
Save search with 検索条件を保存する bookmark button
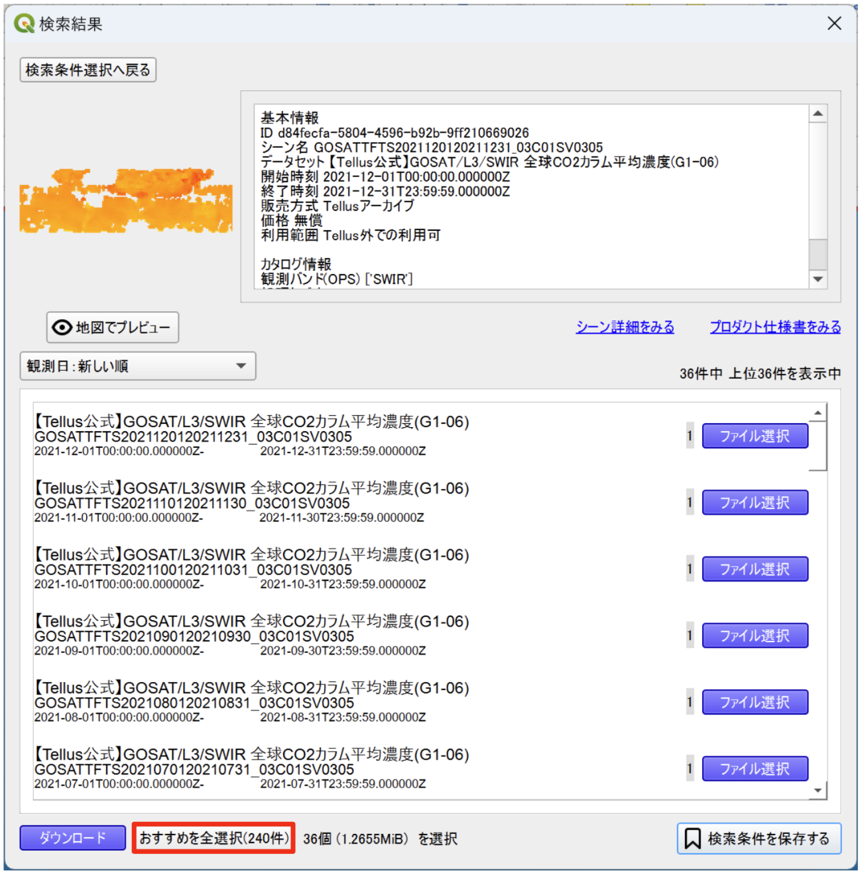pyautogui.click(x=759, y=839)
